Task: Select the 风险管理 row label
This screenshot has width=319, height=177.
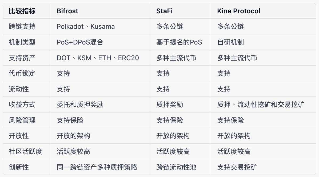Action: pos(22,120)
